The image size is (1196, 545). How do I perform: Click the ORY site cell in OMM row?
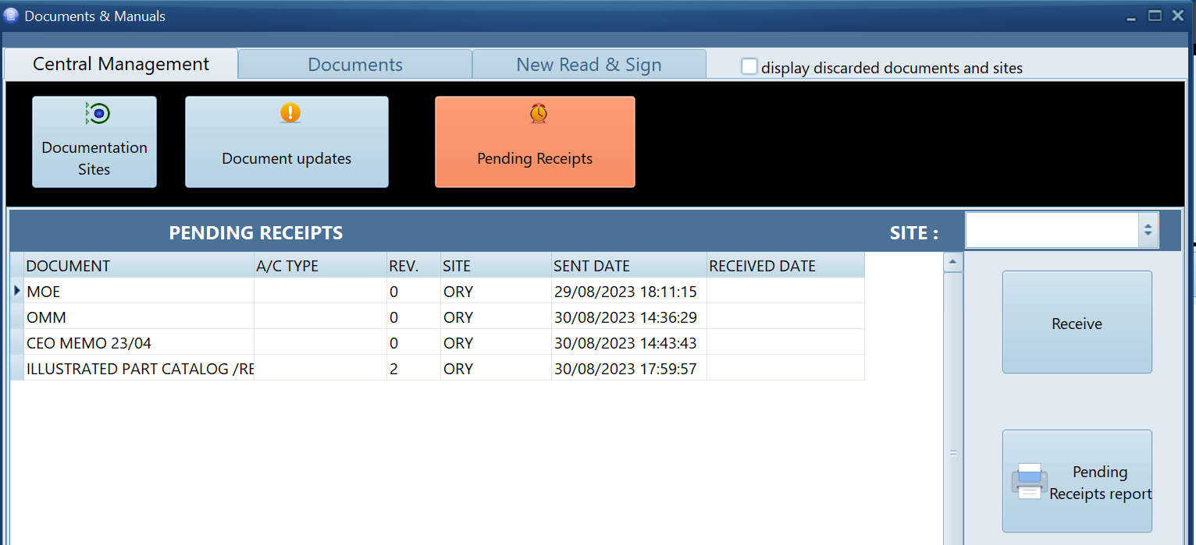point(497,317)
